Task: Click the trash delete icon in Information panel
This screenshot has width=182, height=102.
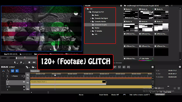Action: [x=179, y=88]
